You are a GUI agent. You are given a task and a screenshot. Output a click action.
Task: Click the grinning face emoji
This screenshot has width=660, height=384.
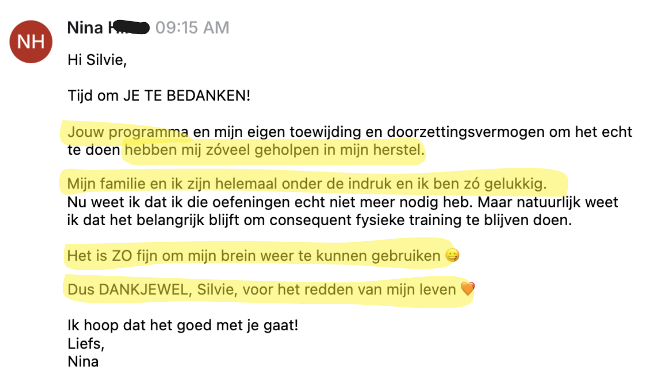point(452,256)
